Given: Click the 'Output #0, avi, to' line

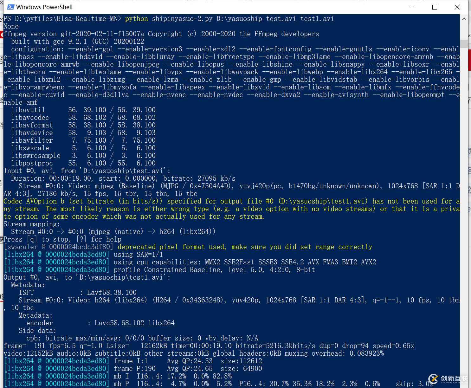Looking at the screenshot, I should click(x=87, y=277).
